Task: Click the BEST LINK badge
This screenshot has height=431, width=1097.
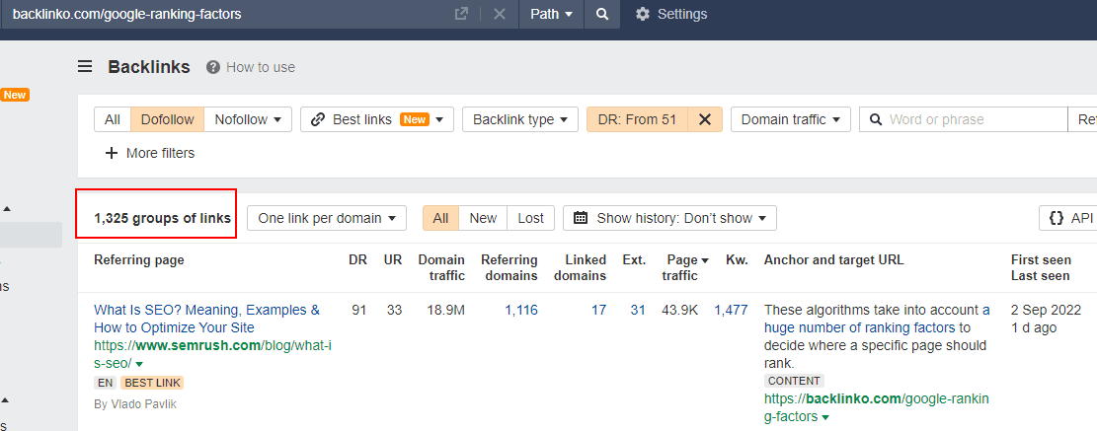Action: (x=152, y=383)
